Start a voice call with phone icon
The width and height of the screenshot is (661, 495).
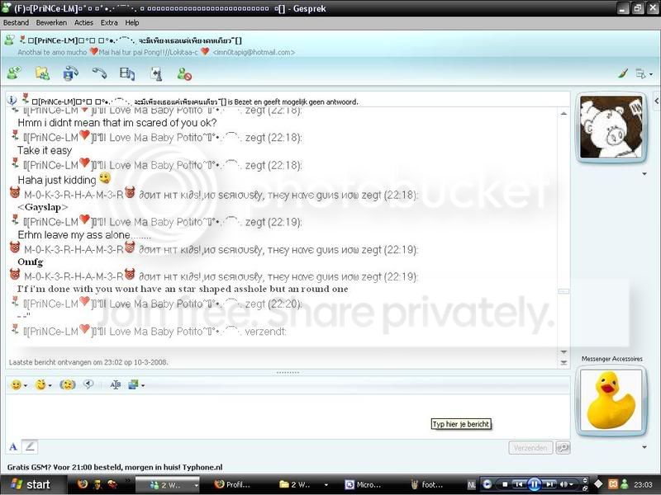click(99, 73)
